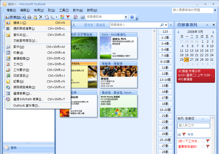Image resolution: width=219 pixels, height=154 pixels.
Task: Jump to the 19-20劃 index button
Action: click(x=165, y=110)
